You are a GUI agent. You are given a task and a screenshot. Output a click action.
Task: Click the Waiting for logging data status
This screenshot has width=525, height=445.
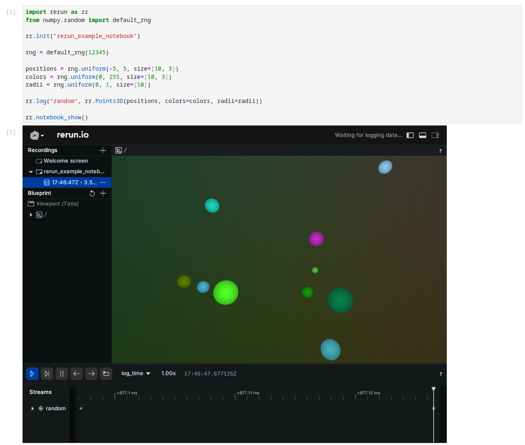pyautogui.click(x=368, y=135)
